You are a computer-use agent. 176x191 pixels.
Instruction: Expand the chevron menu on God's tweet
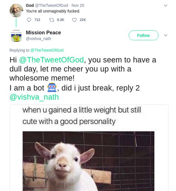166,6
